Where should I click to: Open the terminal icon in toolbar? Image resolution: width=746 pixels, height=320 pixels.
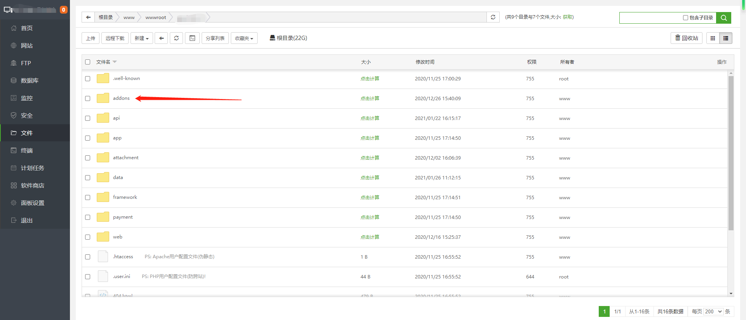click(x=192, y=38)
